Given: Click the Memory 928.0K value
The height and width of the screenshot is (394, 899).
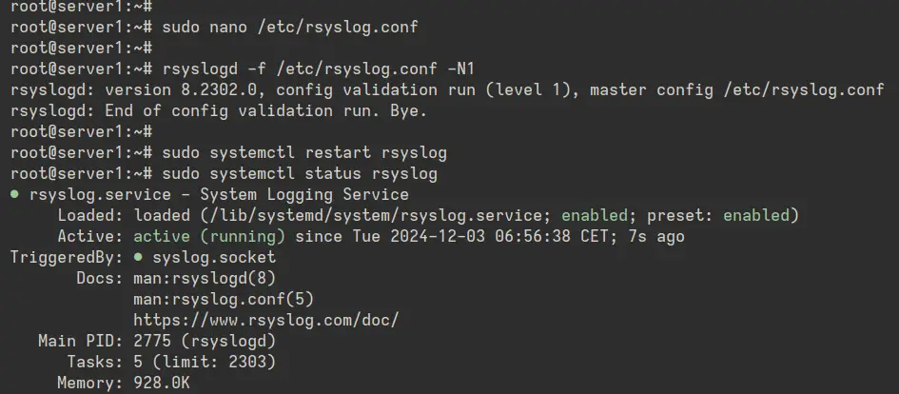Looking at the screenshot, I should [162, 383].
